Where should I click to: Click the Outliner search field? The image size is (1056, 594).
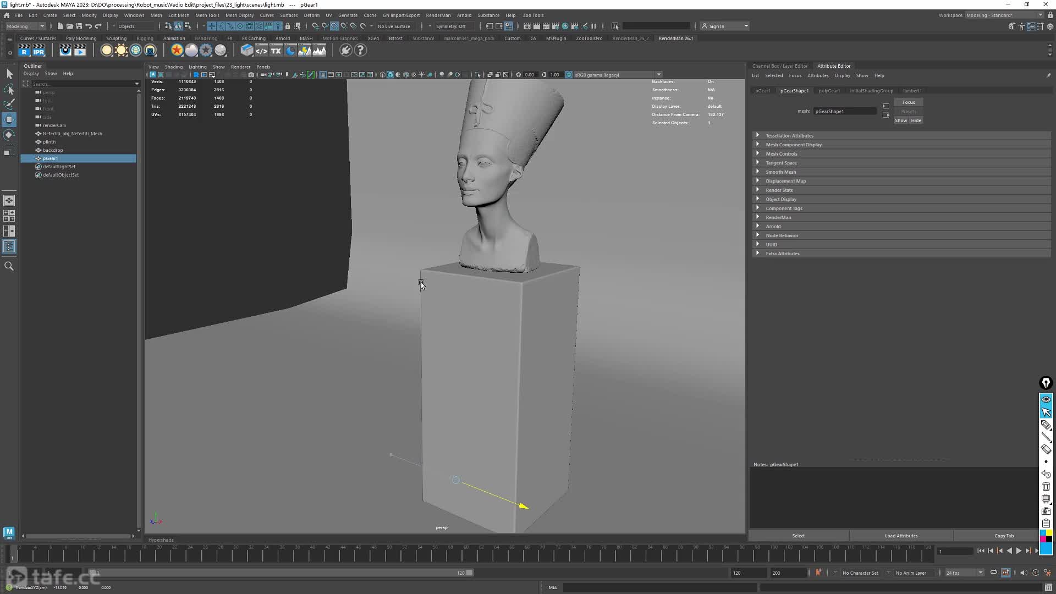click(x=82, y=84)
